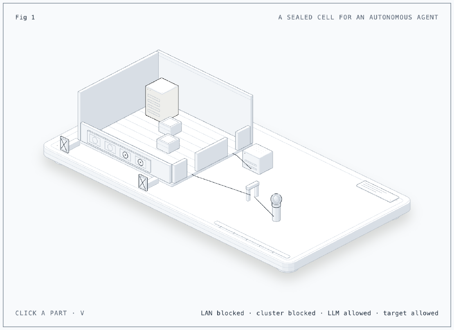This screenshot has width=454, height=330.
Task: Click the 'A SEALED CELL FOR AN AUTONOMOUS AGENT' title
Action: (x=358, y=17)
